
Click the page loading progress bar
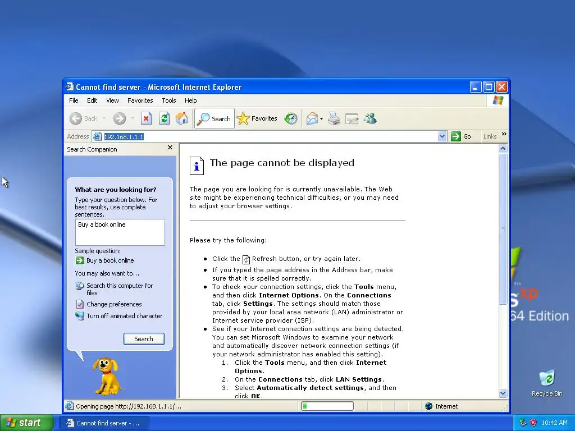click(x=327, y=406)
